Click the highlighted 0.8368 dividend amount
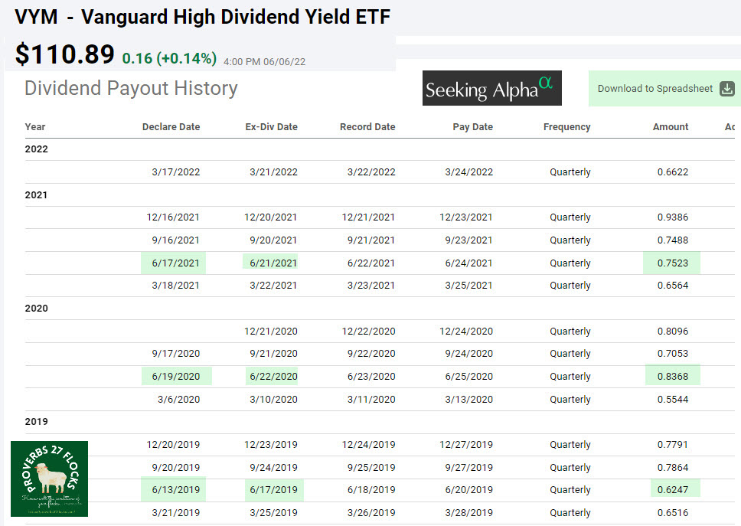 (672, 377)
